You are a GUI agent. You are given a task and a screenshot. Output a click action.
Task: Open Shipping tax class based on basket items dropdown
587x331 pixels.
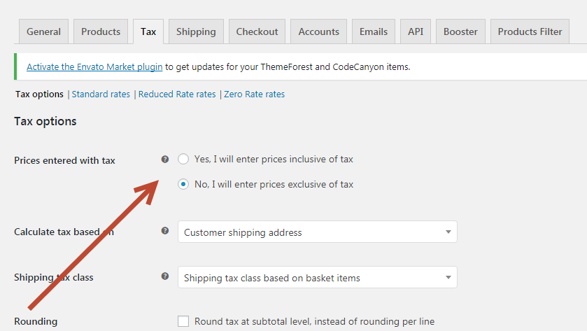[x=318, y=277]
